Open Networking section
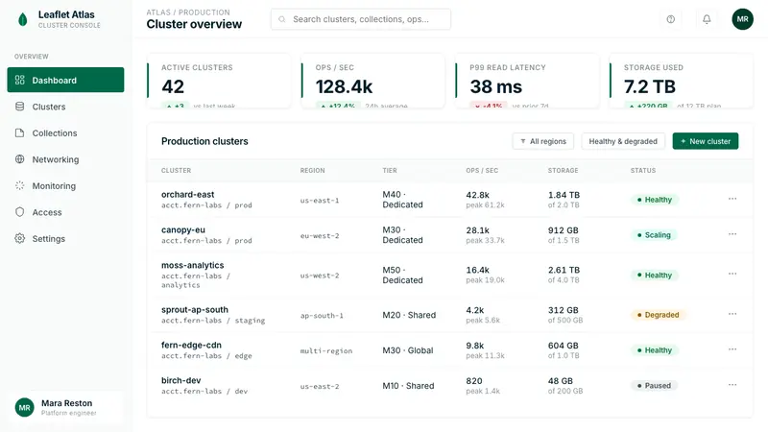The width and height of the screenshot is (768, 432). click(65, 159)
